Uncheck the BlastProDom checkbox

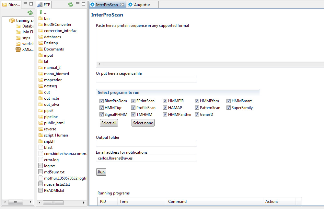click(102, 101)
